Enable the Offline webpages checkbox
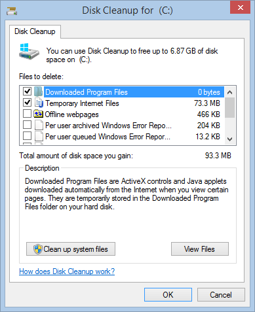The width and height of the screenshot is (255, 312). pyautogui.click(x=27, y=114)
